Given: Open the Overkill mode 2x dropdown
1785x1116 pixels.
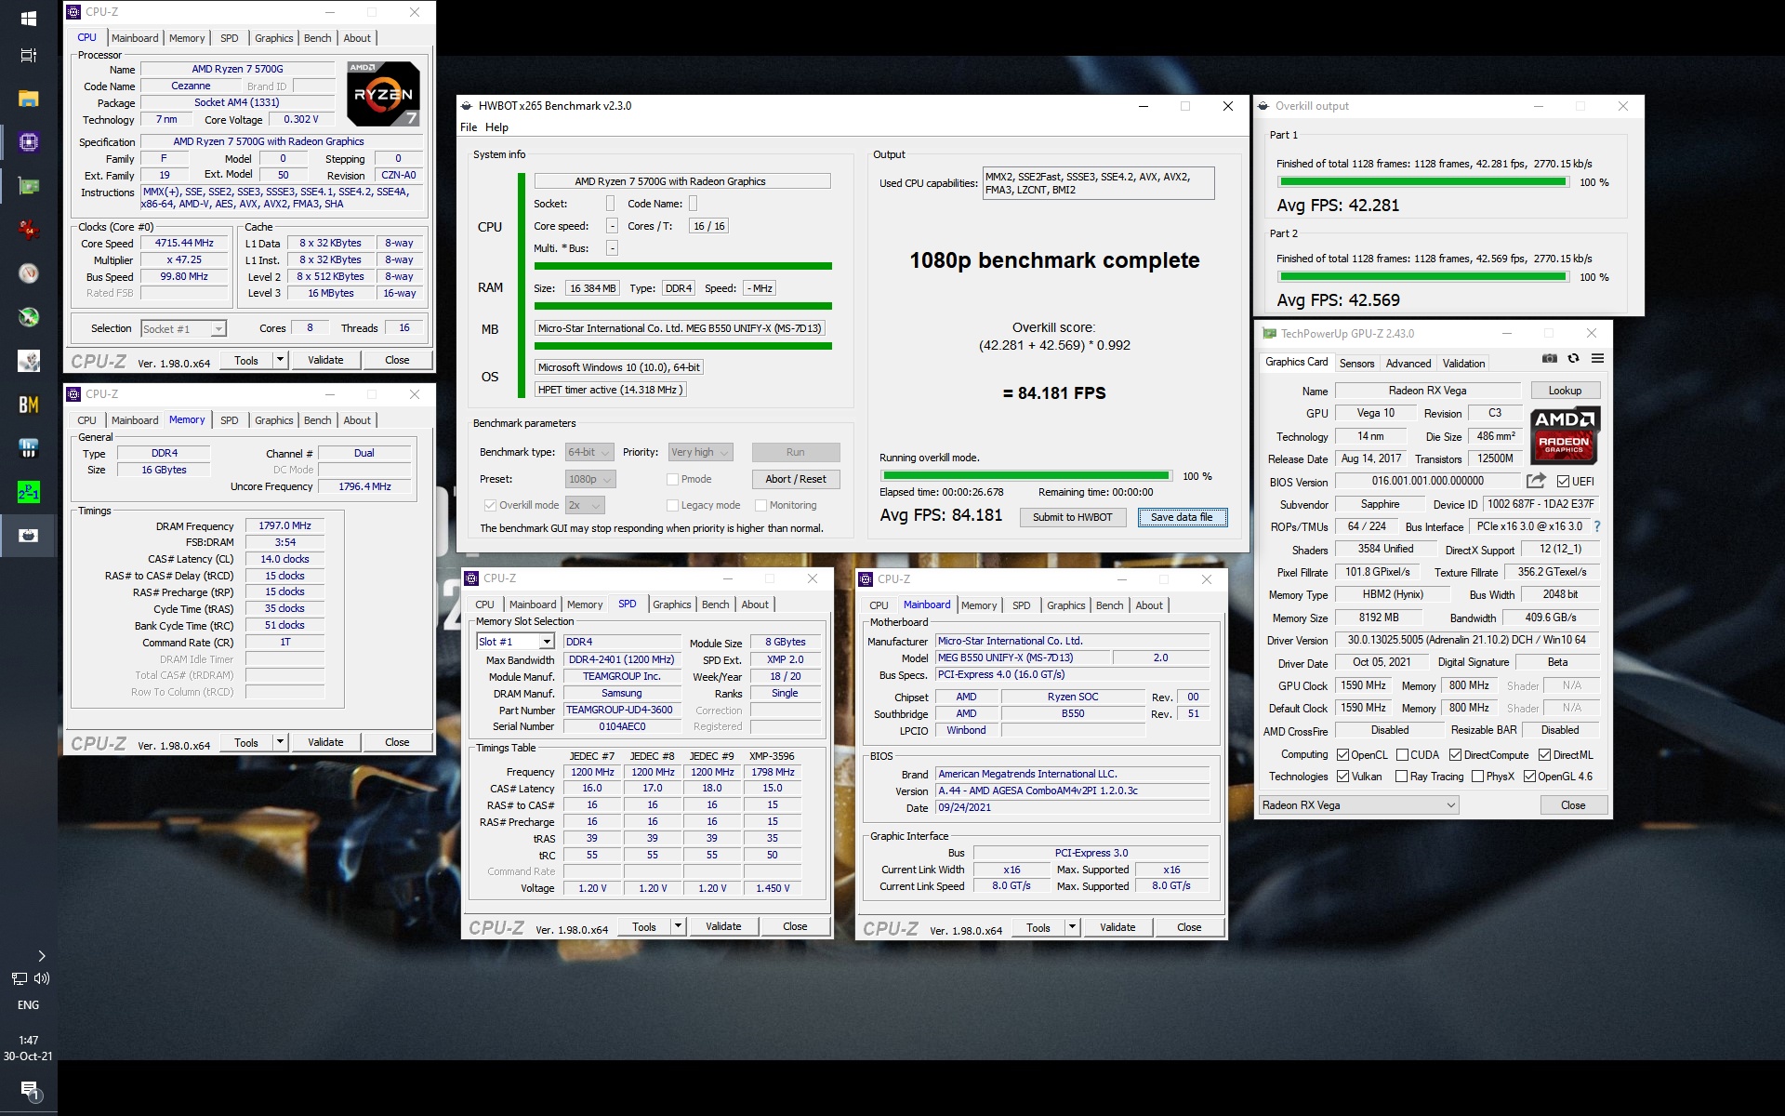Looking at the screenshot, I should [x=585, y=506].
